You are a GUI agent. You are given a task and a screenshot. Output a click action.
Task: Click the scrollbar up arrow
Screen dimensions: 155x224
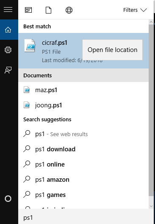[151, 22]
